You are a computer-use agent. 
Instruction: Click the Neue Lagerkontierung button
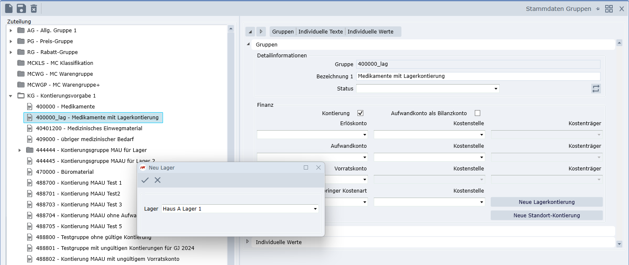[546, 202]
